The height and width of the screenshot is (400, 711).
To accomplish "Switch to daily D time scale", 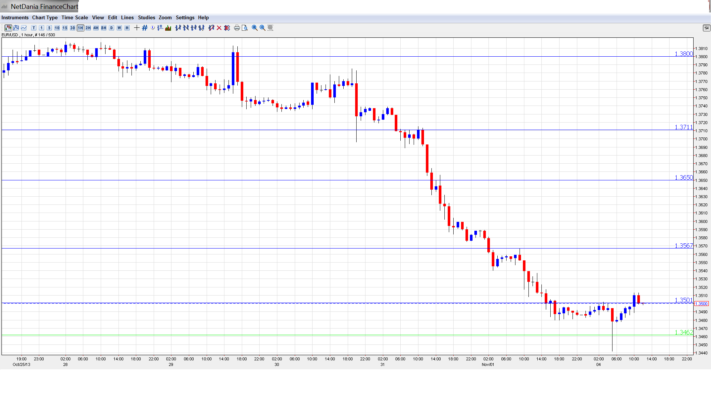I will pos(111,28).
